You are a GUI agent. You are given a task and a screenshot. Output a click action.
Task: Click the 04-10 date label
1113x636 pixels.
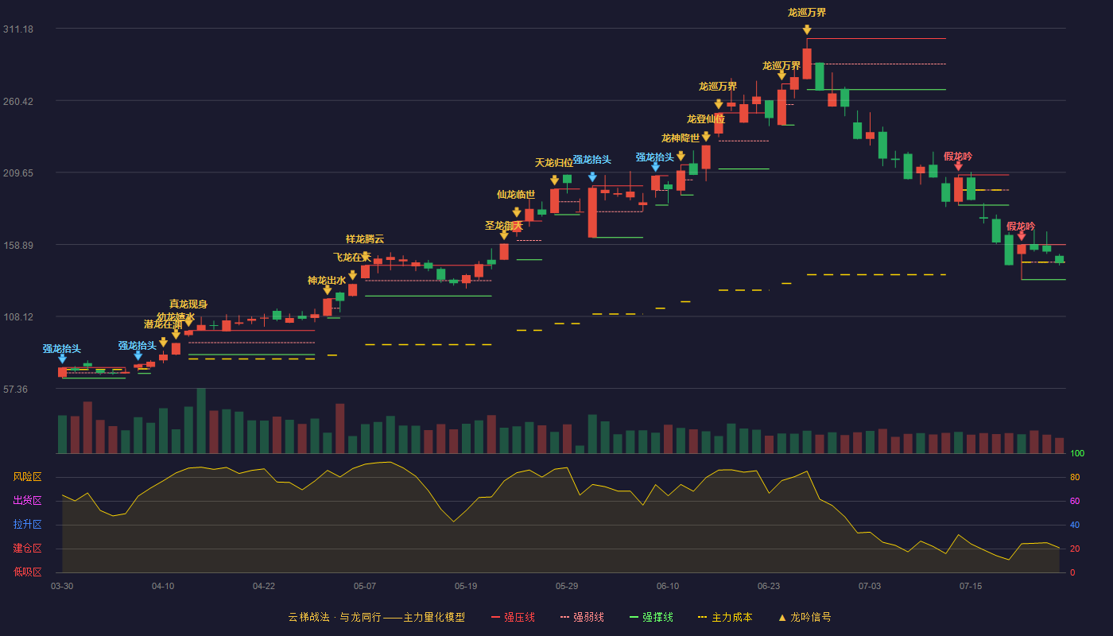pyautogui.click(x=163, y=586)
